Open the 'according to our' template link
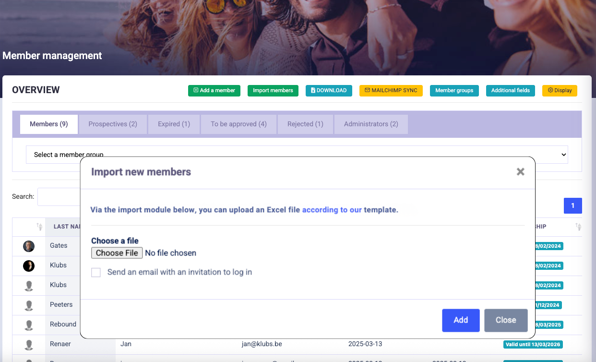596x362 pixels. [x=332, y=210]
